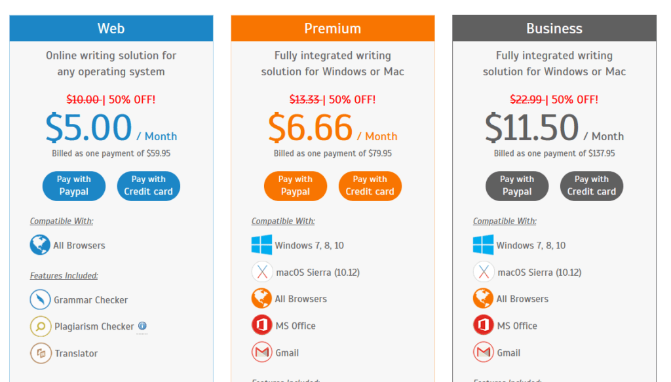
Task: Click the Windows logo in Premium plan
Action: 261,245
